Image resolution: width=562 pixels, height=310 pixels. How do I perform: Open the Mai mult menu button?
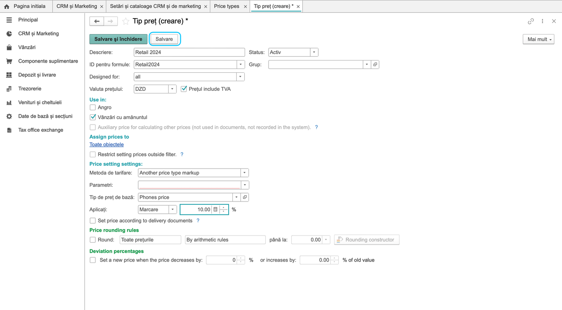(538, 39)
